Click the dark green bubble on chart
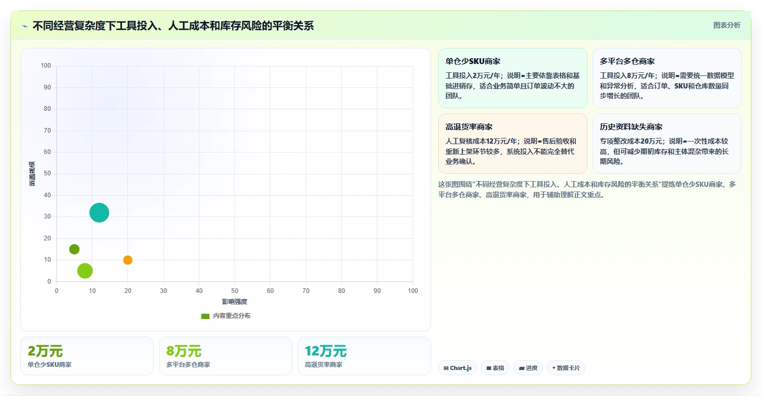 click(75, 249)
